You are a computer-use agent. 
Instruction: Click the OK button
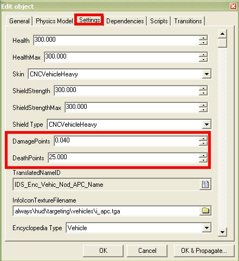click(x=103, y=251)
